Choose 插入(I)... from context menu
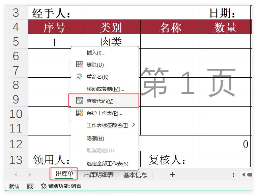Image resolution: width=257 pixels, height=196 pixels. (x=105, y=52)
